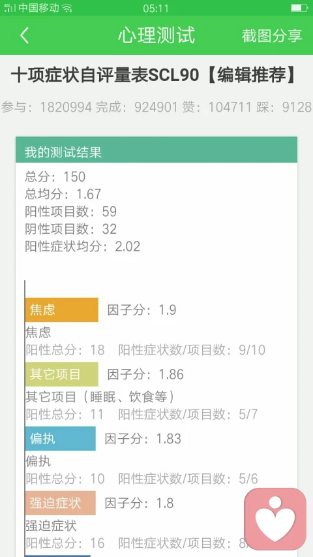Tap the 焦虑 因子分: 1.9 label
This screenshot has height=557, width=313.
[142, 310]
